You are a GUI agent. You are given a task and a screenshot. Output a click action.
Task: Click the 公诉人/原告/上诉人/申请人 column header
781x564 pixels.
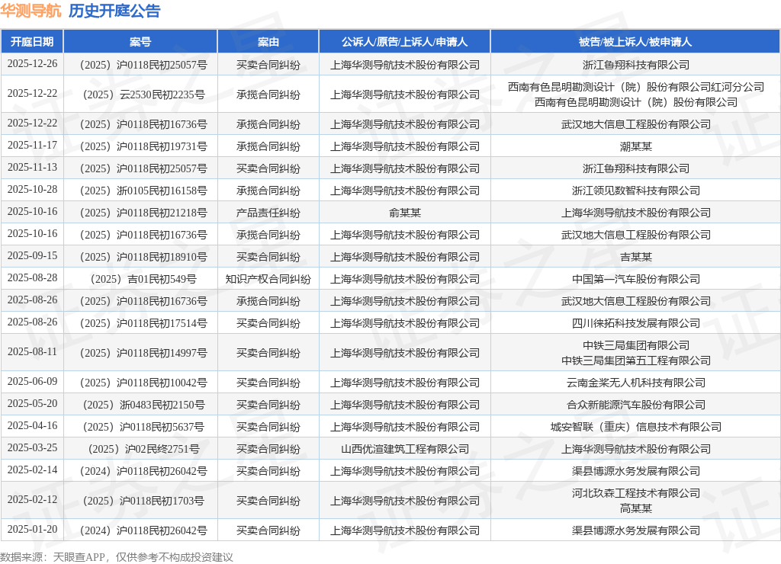pos(404,42)
